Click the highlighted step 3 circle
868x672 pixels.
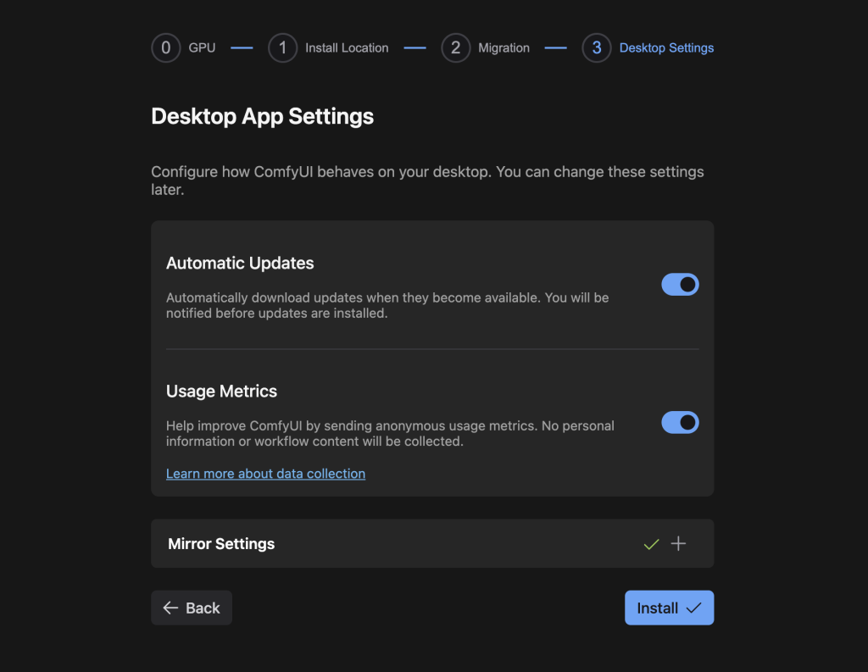click(597, 48)
